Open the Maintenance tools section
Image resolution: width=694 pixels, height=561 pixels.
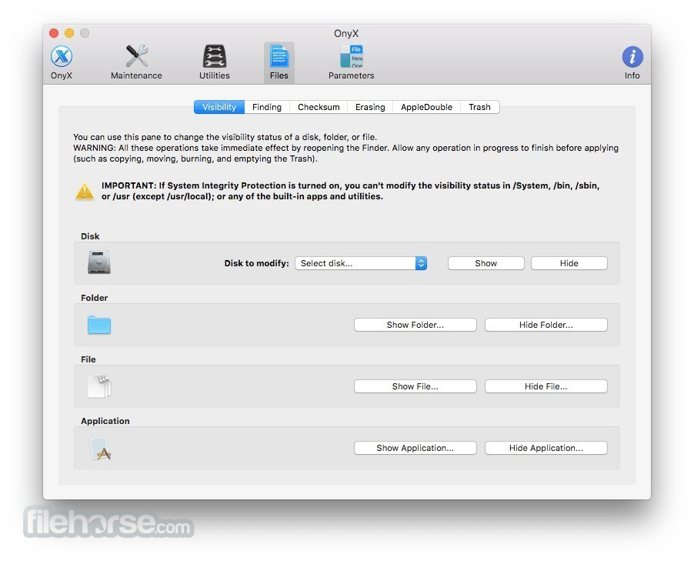point(136,62)
